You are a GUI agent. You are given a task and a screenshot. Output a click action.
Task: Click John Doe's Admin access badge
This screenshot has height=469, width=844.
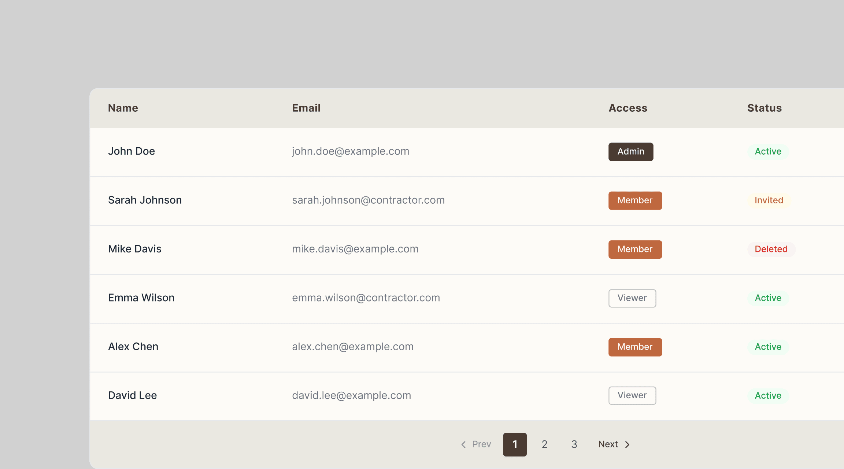pos(630,152)
